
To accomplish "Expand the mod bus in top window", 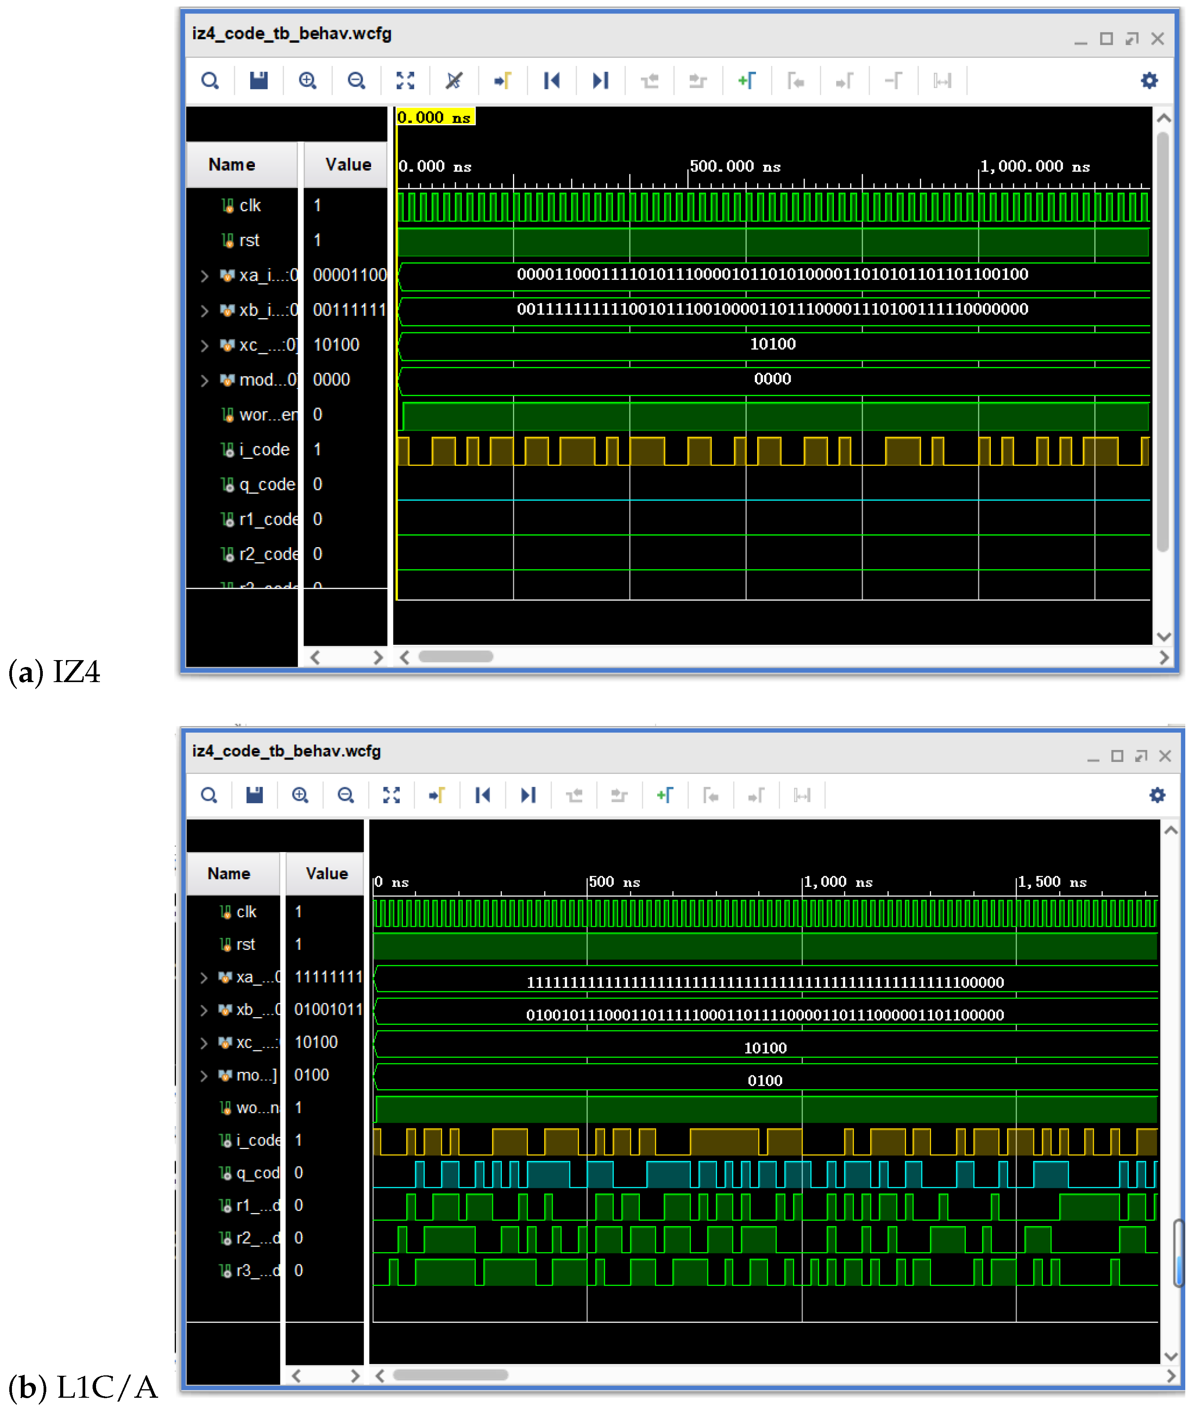I will click(204, 380).
